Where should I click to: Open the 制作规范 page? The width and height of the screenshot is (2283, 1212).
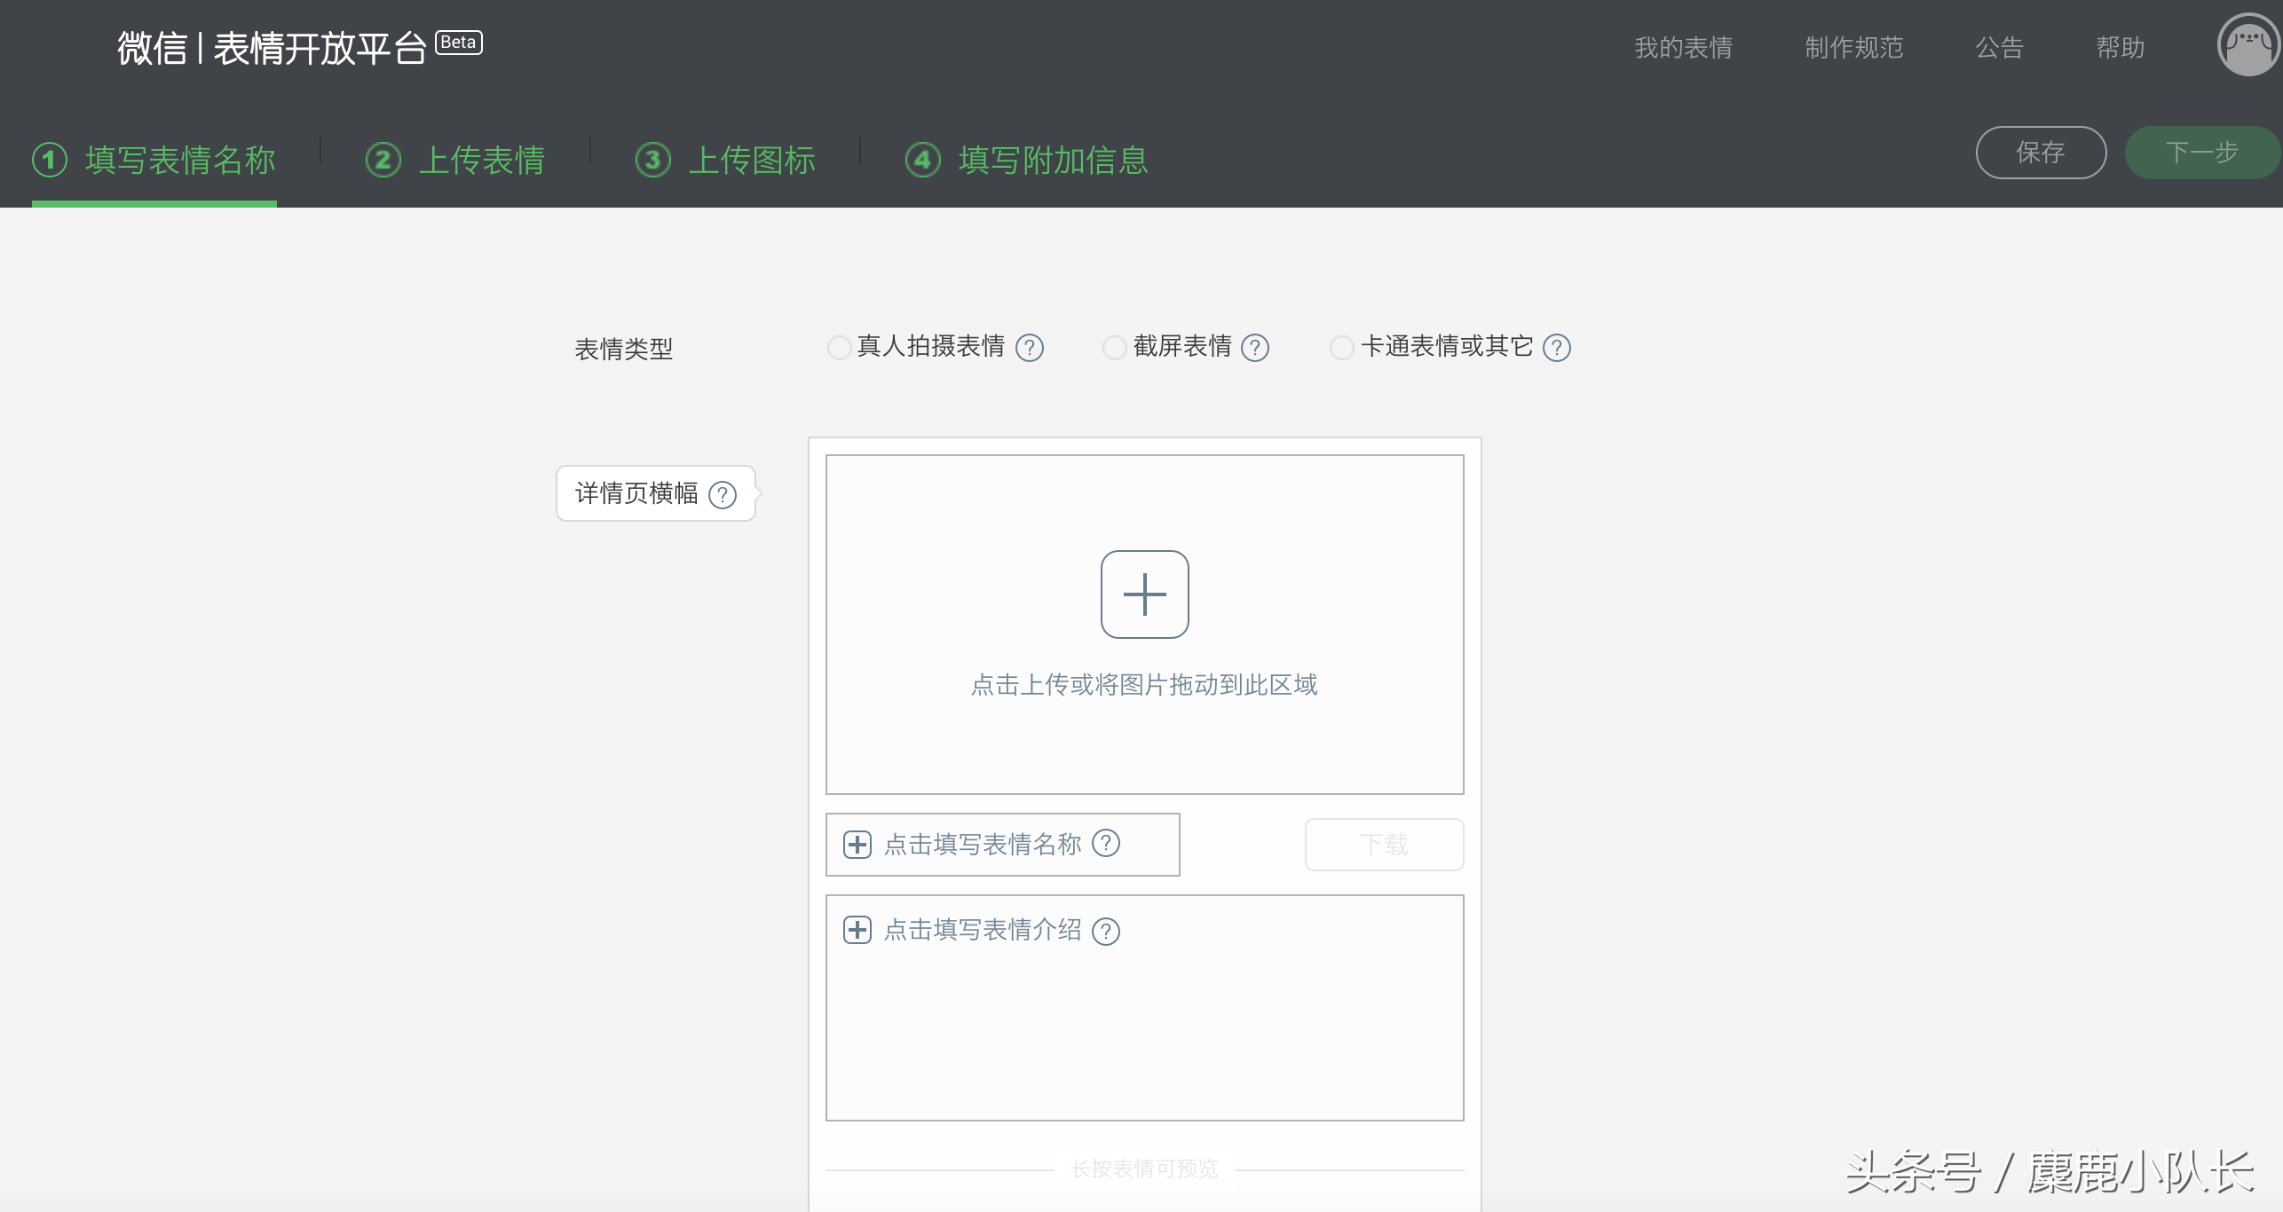1852,48
